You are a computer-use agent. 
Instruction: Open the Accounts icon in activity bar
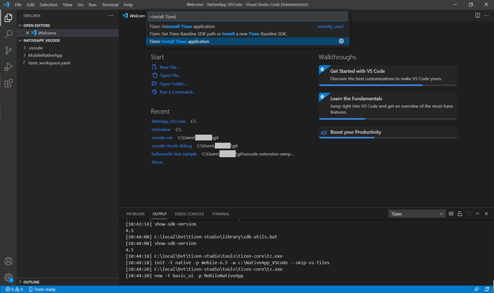[8, 261]
